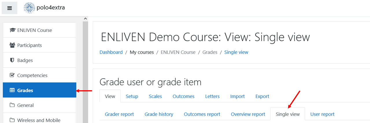Click the Grades table icon
Screen dimensions: 370x123
pyautogui.click(x=12, y=90)
